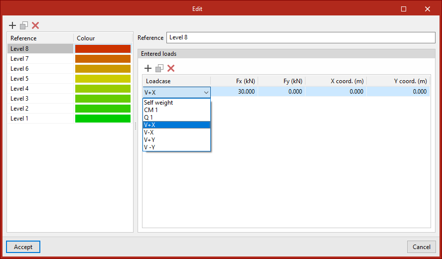The height and width of the screenshot is (259, 442).
Task: Edit the X coord. (m) value cell
Action: point(336,92)
